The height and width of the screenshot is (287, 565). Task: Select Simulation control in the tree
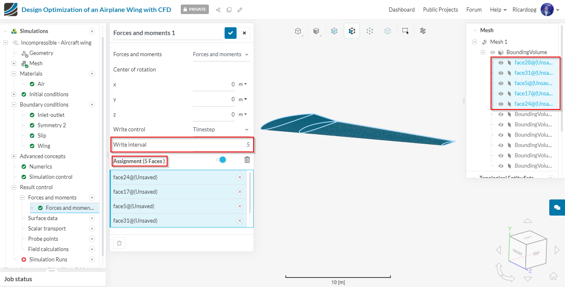pos(51,177)
